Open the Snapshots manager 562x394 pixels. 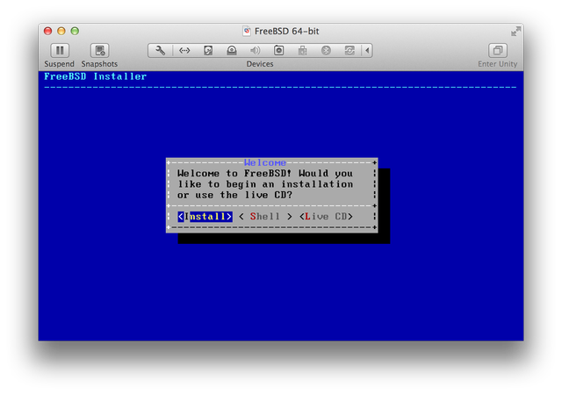(99, 51)
